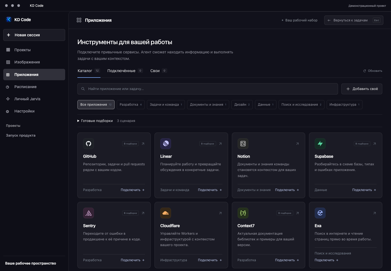Image resolution: width=391 pixels, height=271 pixels.
Task: Open Sentry card external arrow icon
Action: click(143, 213)
